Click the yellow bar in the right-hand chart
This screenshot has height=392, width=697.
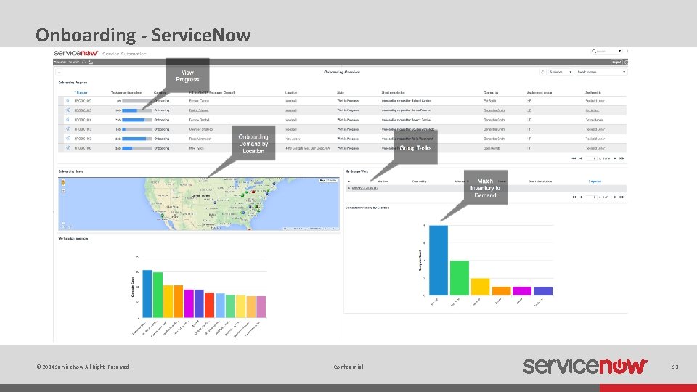[480, 287]
